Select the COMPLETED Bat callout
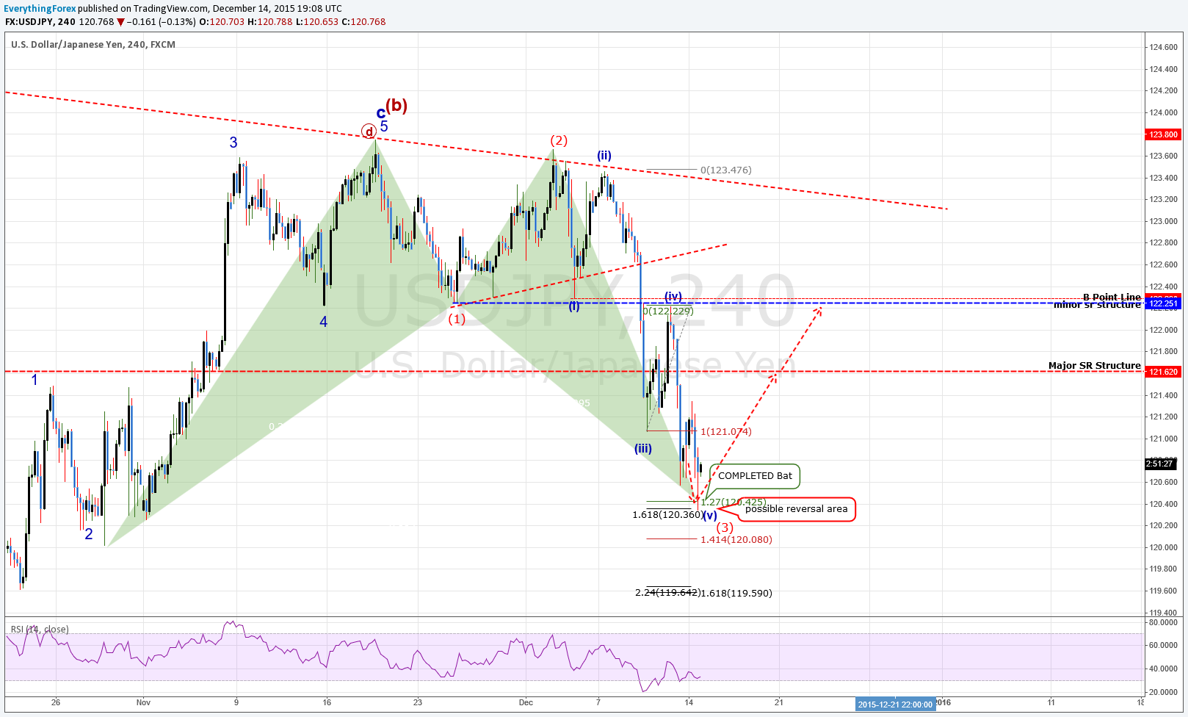 [x=755, y=476]
